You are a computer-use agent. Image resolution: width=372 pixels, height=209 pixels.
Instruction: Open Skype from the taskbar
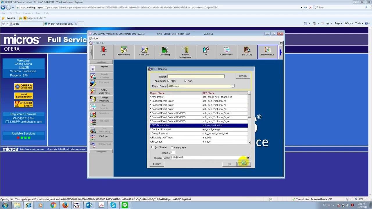coord(113,205)
